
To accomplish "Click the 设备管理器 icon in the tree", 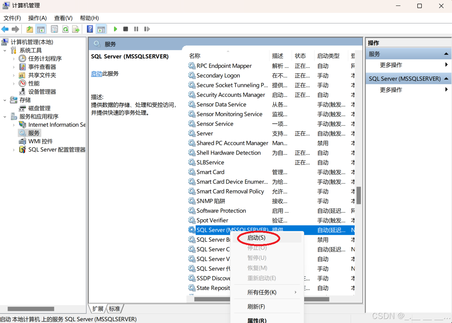I will [22, 92].
